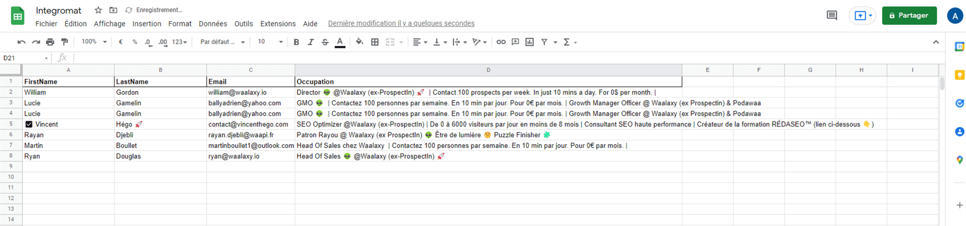Expand merge cells options arrow
The image size is (966, 226).
point(401,42)
